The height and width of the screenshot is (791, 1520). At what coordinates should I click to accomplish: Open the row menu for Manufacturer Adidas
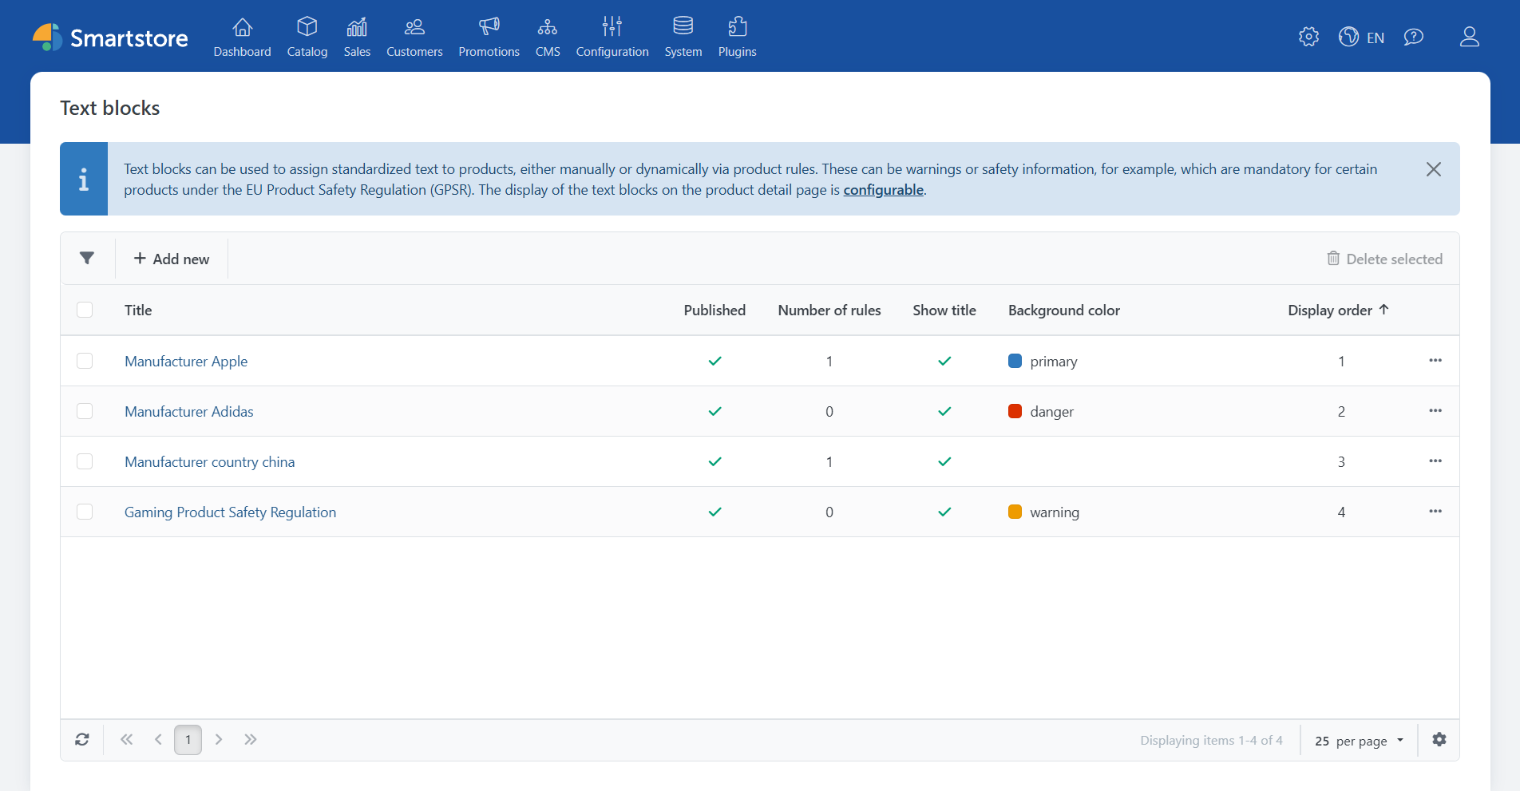click(x=1435, y=411)
